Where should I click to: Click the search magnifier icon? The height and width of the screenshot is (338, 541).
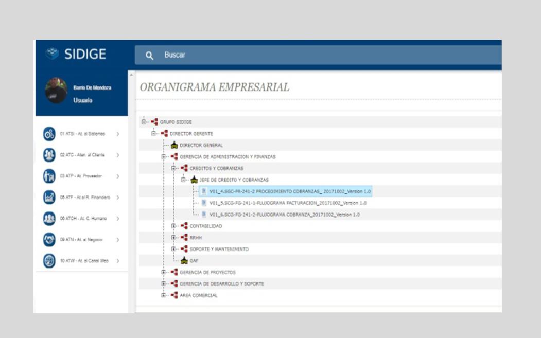click(149, 56)
